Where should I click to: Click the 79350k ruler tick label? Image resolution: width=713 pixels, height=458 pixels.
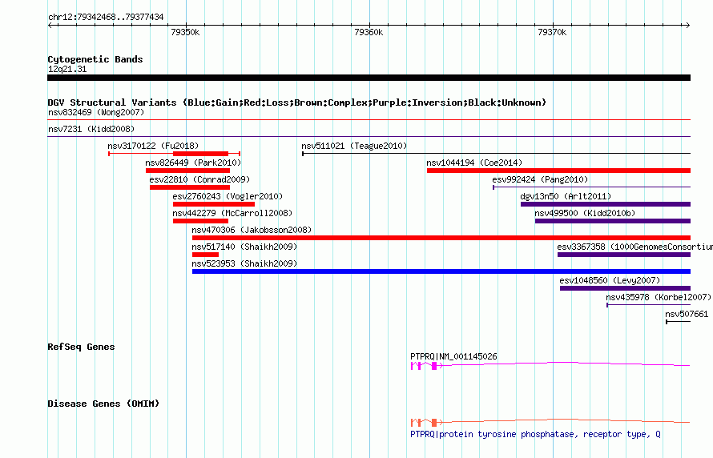point(185,32)
